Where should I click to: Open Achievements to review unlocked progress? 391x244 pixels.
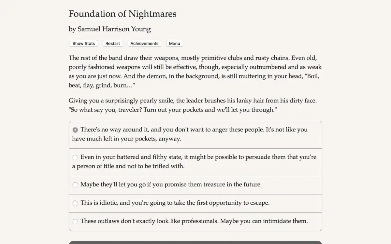click(x=144, y=43)
